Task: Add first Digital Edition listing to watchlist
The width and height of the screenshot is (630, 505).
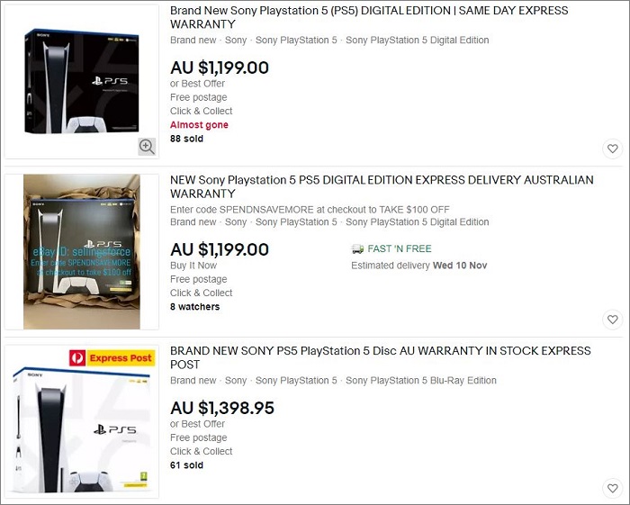Action: pyautogui.click(x=612, y=149)
